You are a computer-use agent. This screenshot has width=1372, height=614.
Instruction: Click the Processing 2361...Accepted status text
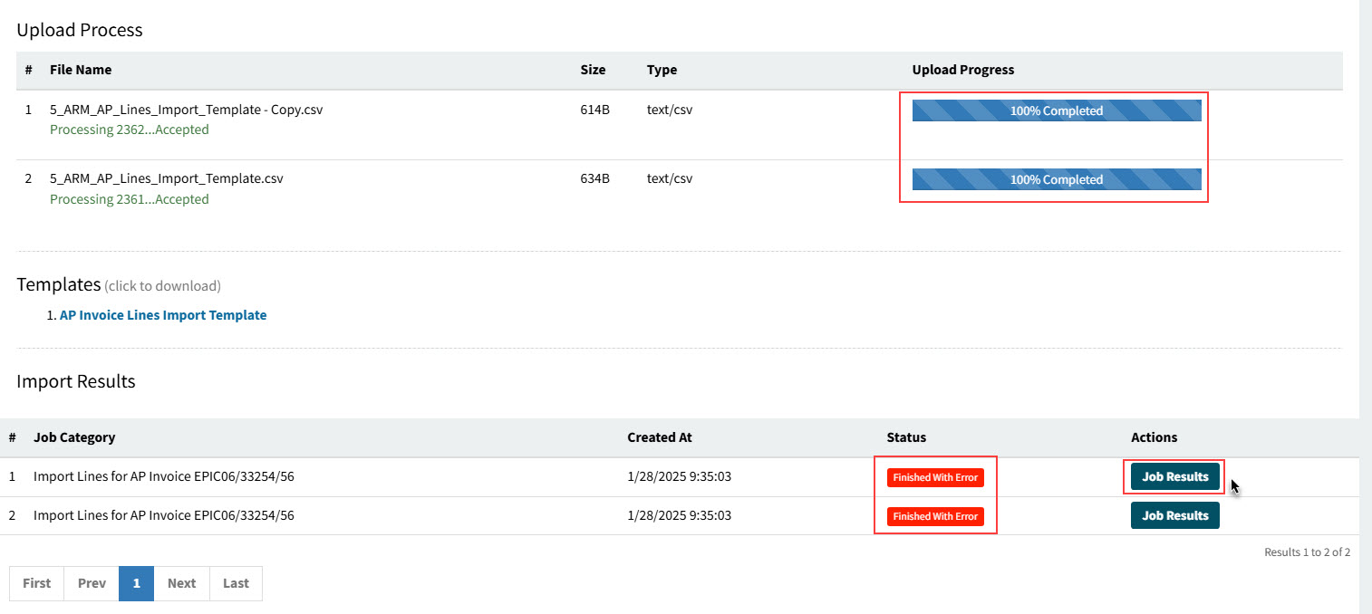coord(129,199)
